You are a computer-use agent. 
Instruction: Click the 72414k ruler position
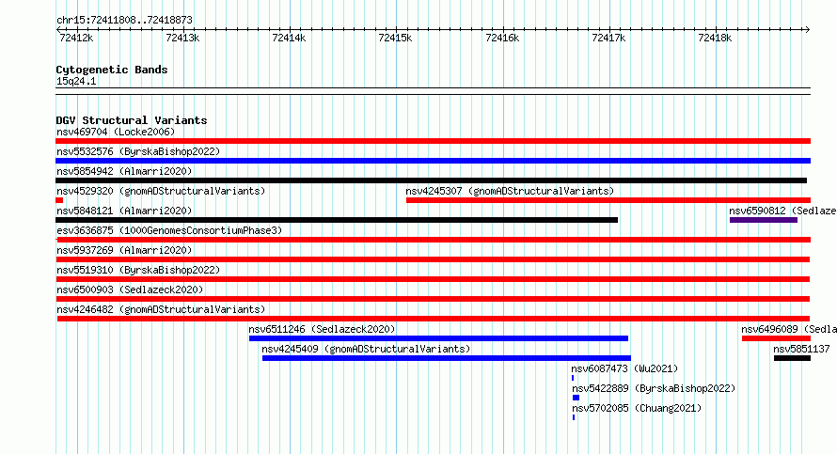289,38
